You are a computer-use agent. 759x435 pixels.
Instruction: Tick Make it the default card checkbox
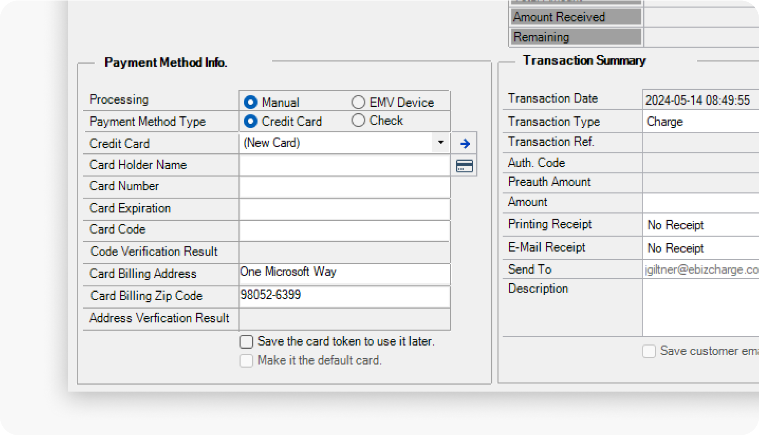pos(246,361)
